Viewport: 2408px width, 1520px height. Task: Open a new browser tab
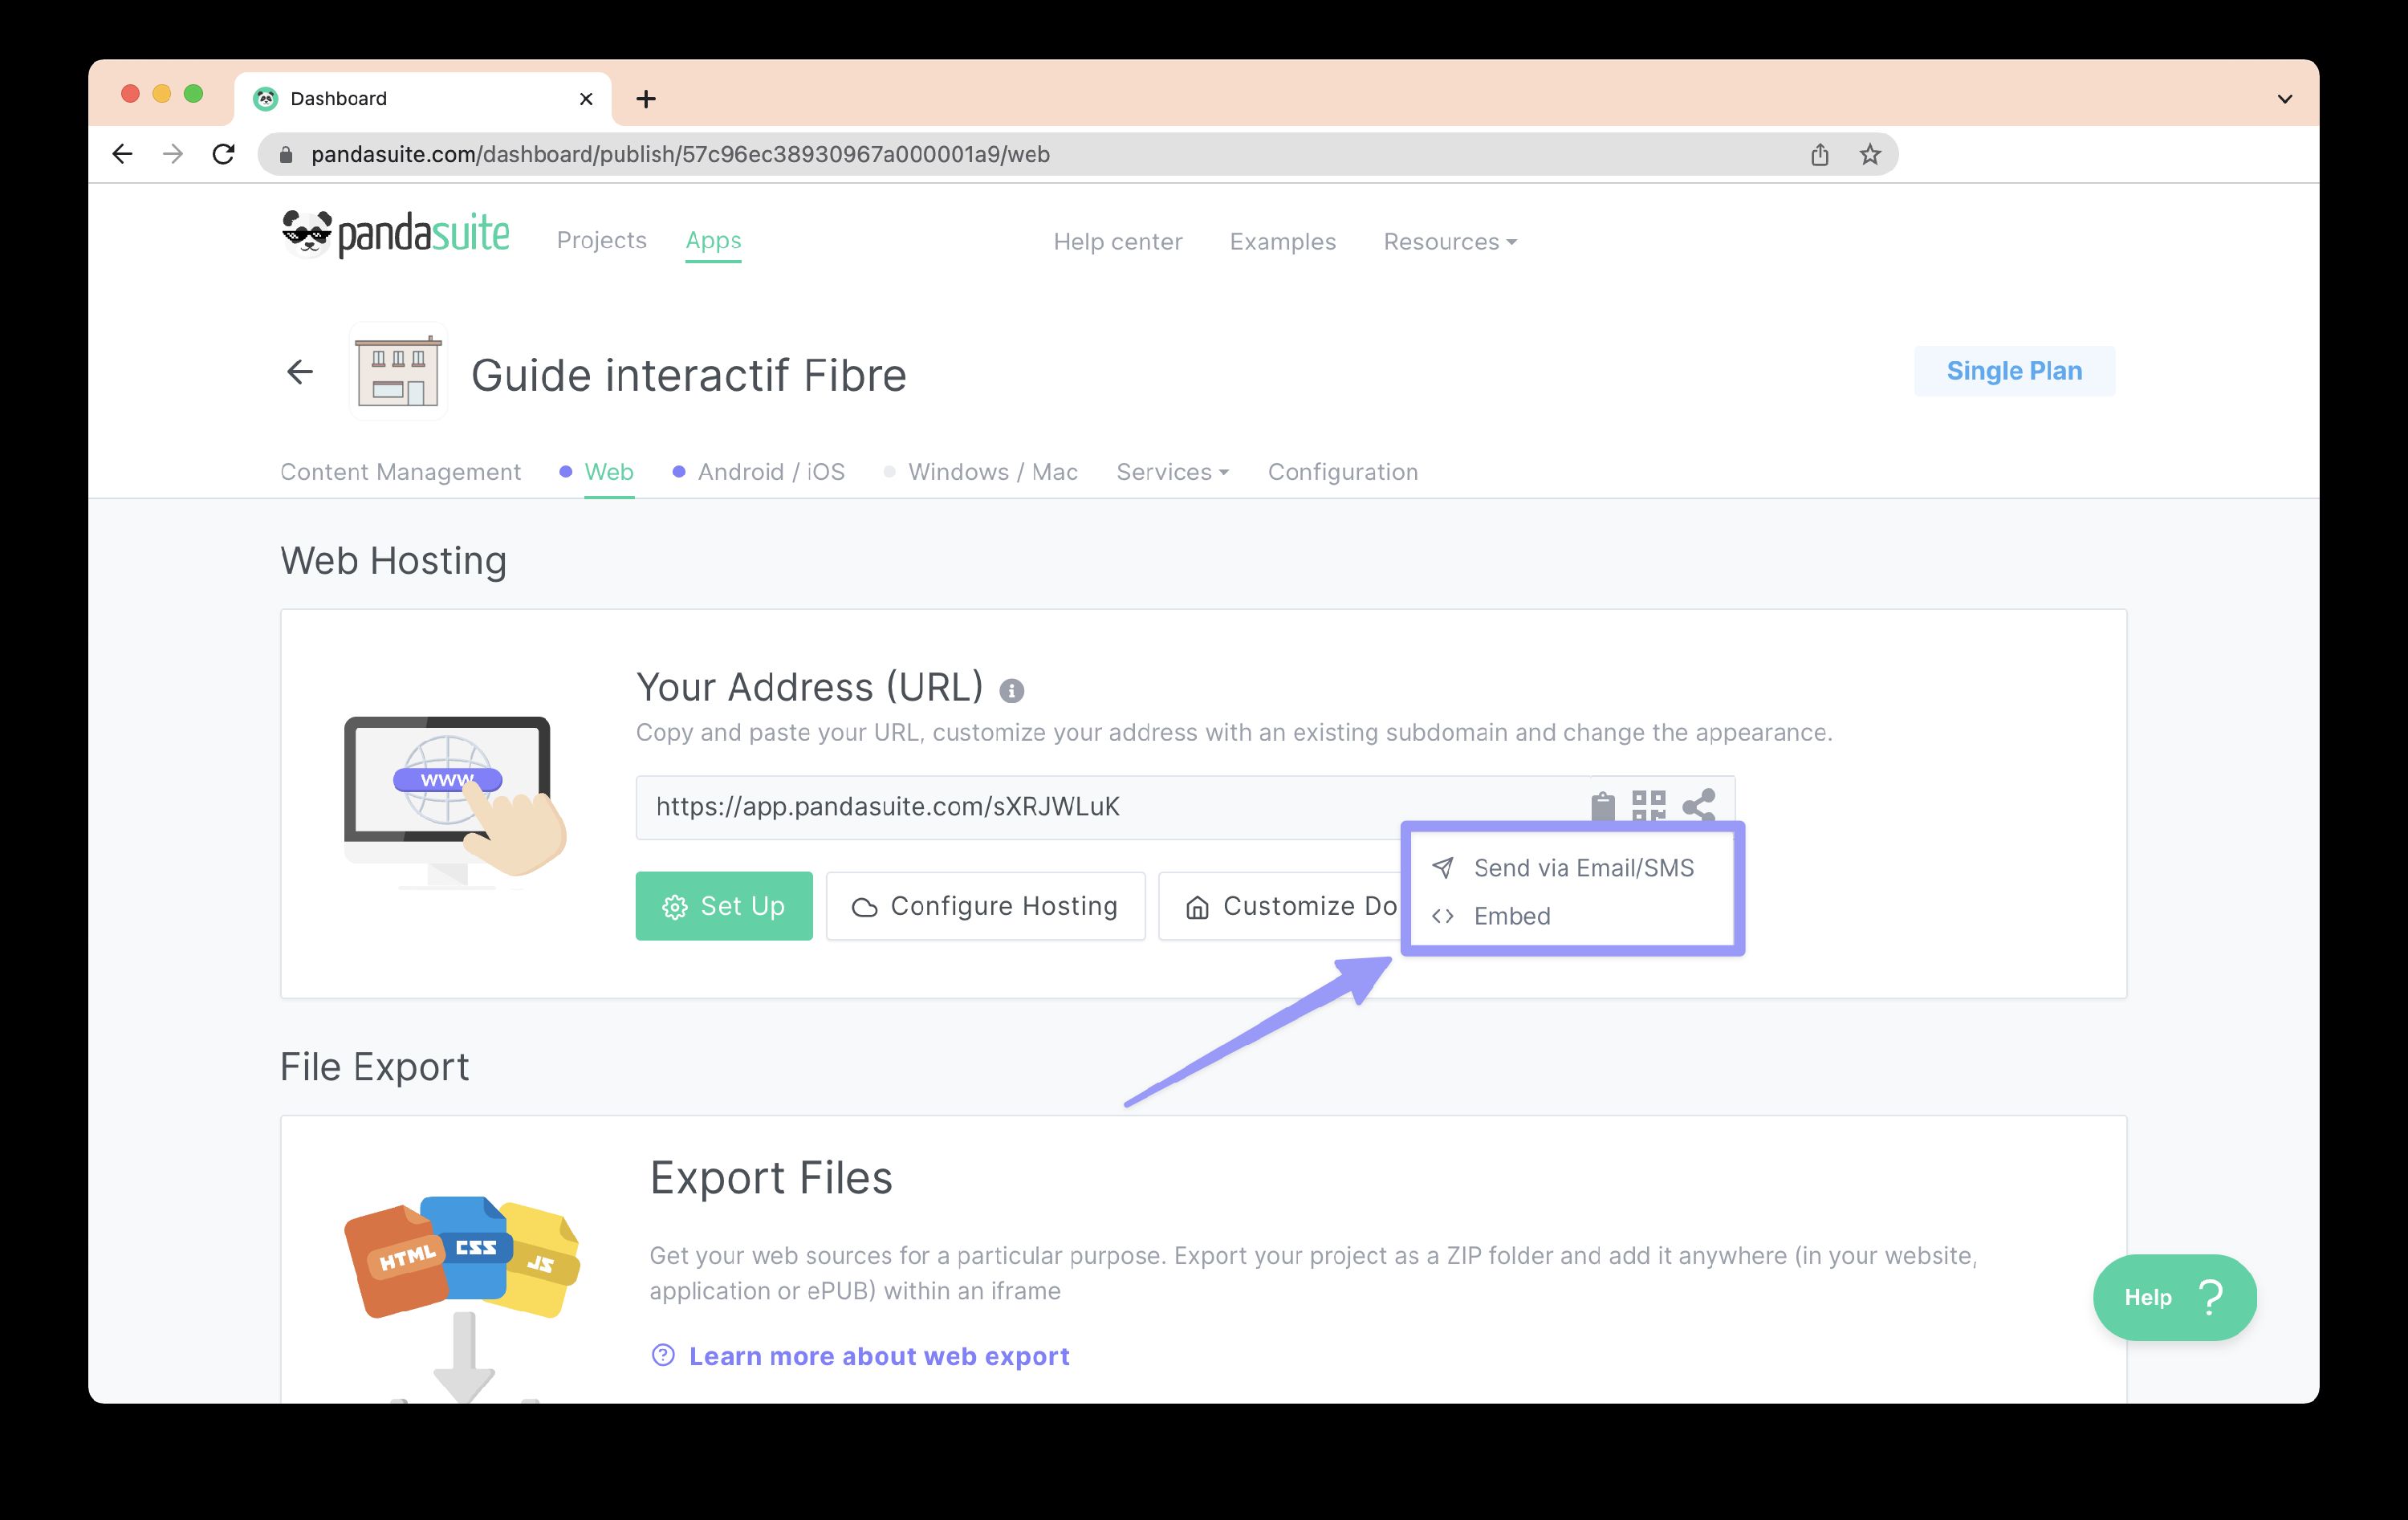(646, 98)
